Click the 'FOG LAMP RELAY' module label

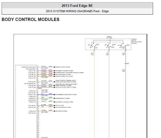pos(31,69)
